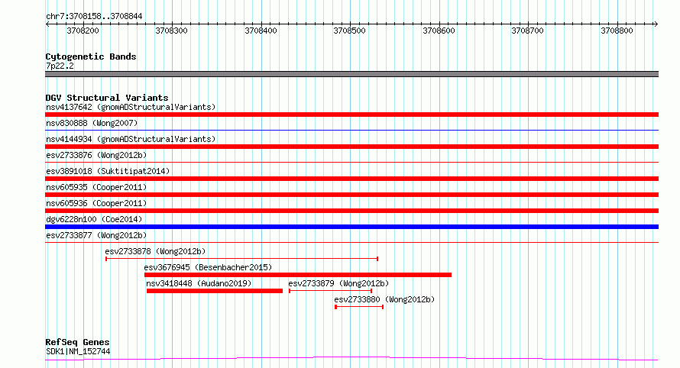Open variant esv2733878 (Wong2012b) label

click(155, 251)
